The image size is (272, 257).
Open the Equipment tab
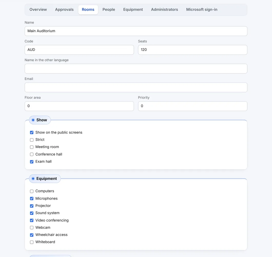click(133, 10)
